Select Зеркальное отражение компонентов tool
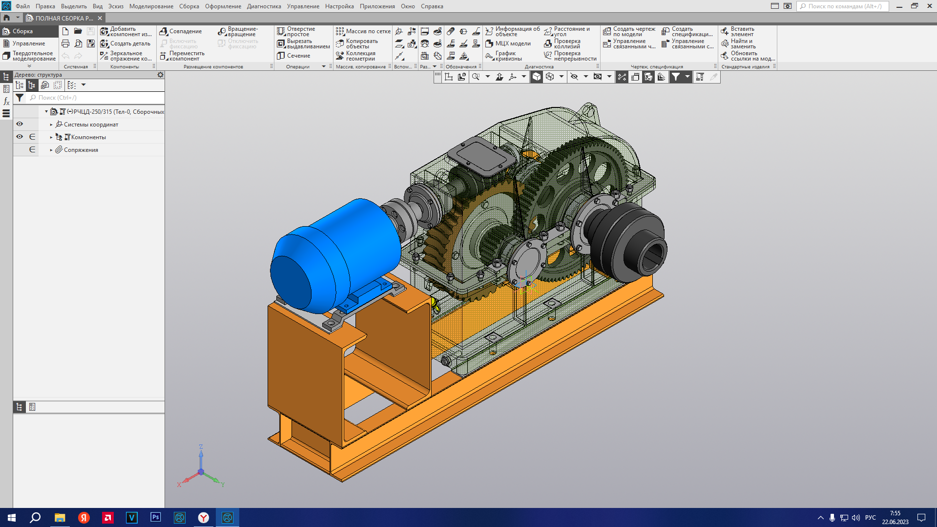 pyautogui.click(x=126, y=56)
